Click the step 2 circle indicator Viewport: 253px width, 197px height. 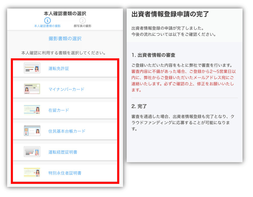point(83,21)
